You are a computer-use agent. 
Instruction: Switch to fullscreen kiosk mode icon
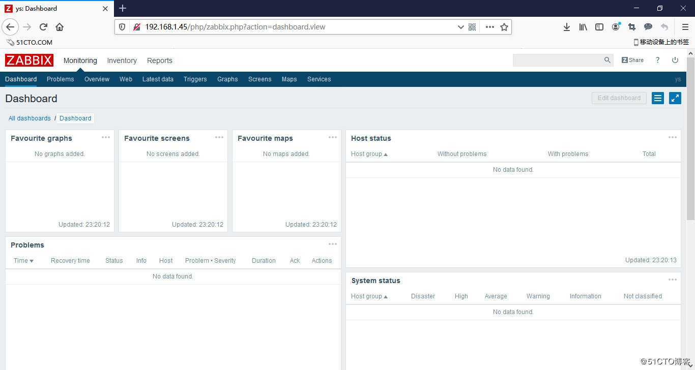coord(675,98)
